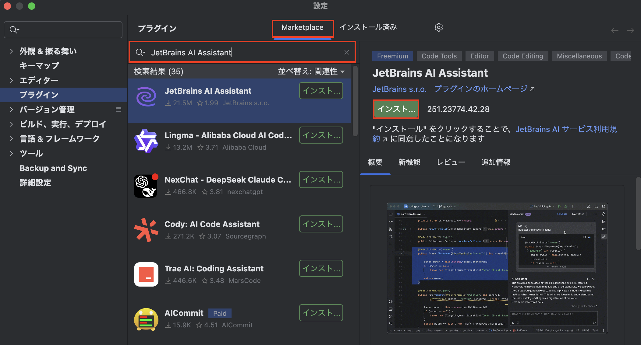Screen dimensions: 641x345
Task: Click the NexChat plugin icon
Action: tap(146, 186)
